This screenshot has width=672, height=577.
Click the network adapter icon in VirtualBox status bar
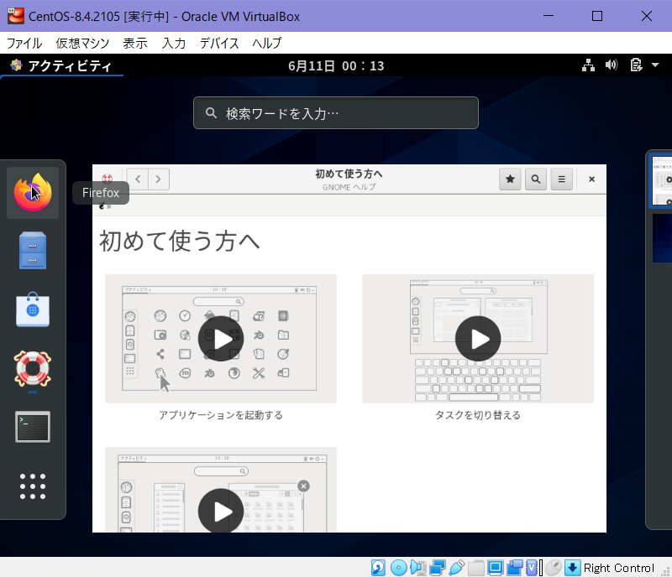[438, 567]
